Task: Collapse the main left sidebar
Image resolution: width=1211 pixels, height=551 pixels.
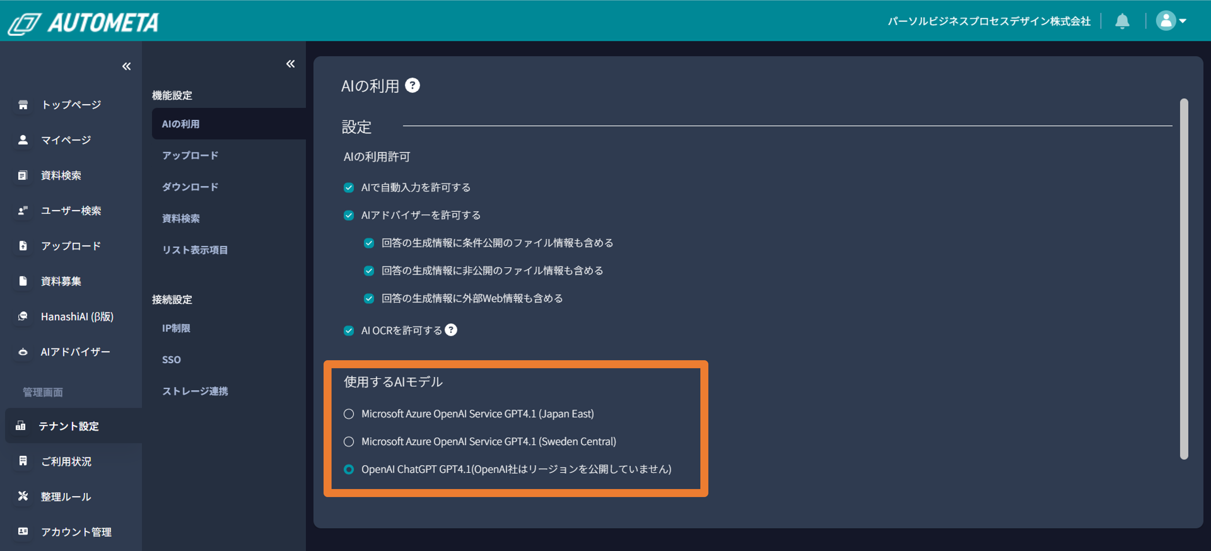Action: click(x=127, y=66)
